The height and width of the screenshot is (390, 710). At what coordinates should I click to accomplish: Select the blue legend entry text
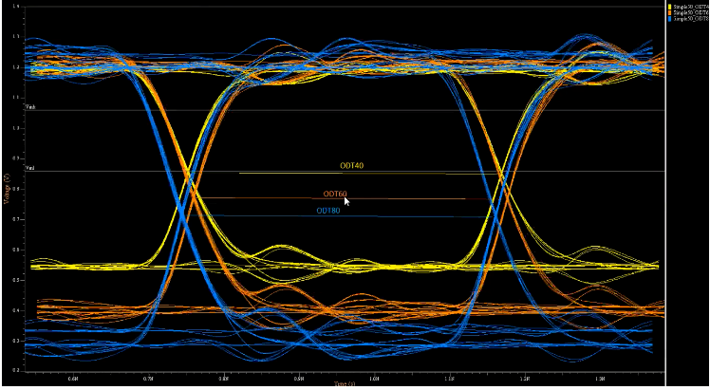point(691,19)
